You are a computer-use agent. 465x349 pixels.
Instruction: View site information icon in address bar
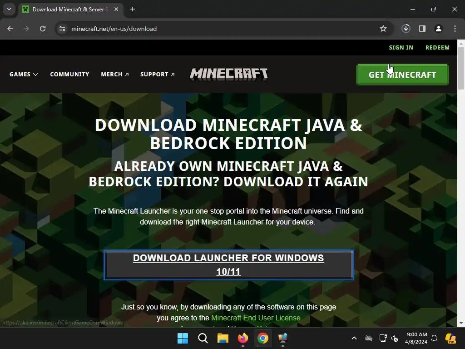pos(62,29)
